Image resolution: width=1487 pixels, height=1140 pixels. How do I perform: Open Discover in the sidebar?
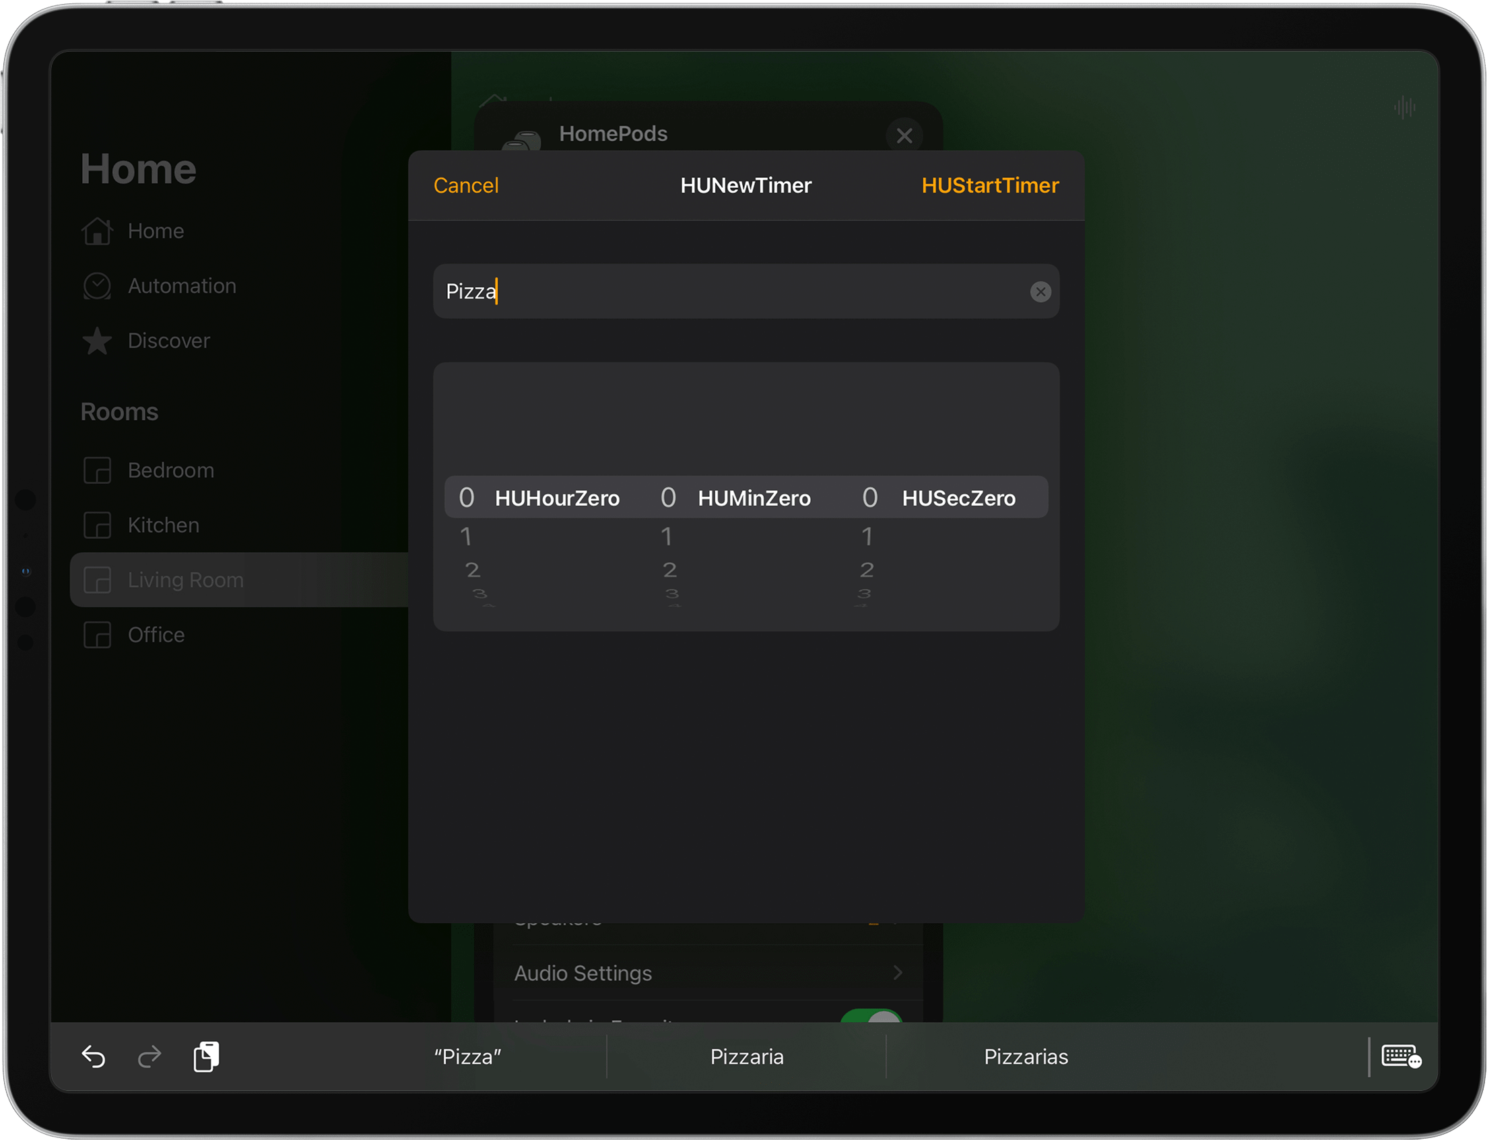168,341
